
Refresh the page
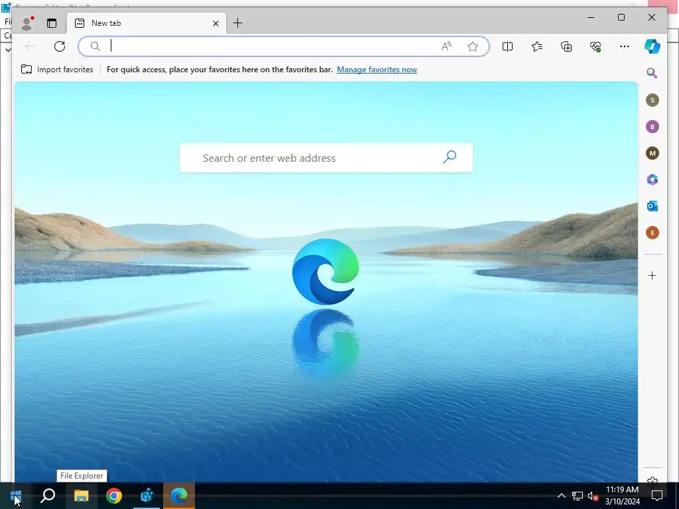[60, 46]
